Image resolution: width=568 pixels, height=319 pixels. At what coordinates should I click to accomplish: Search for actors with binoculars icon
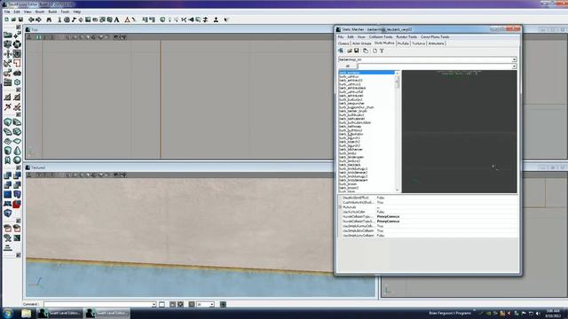click(49, 19)
